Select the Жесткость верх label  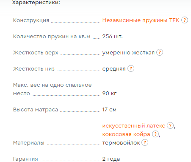pos(36,53)
